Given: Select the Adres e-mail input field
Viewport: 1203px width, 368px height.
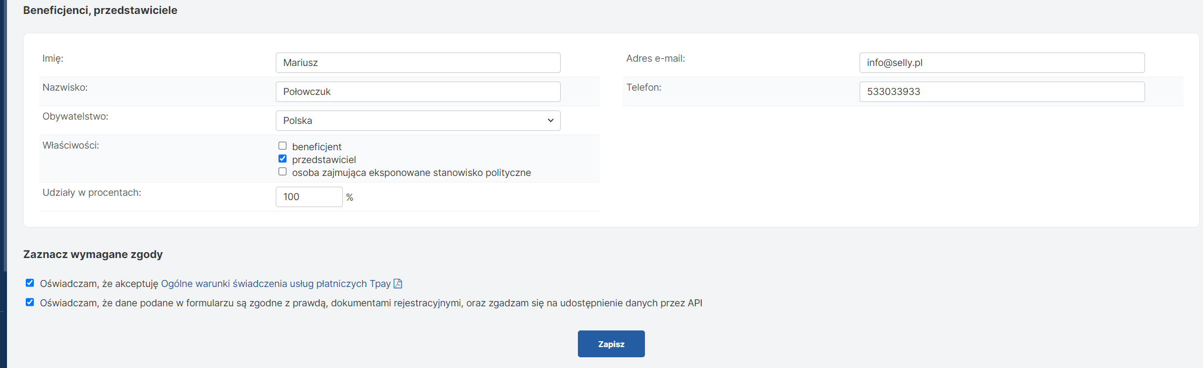Looking at the screenshot, I should 1001,63.
